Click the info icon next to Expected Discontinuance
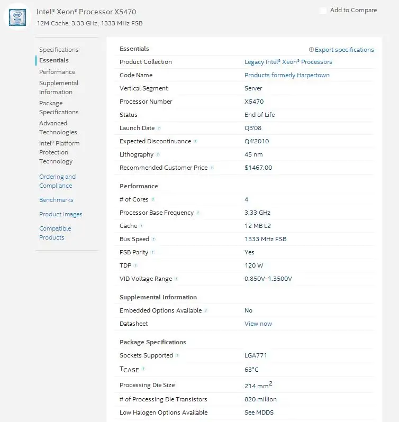Screen dimensions: 399x422 (x=195, y=141)
